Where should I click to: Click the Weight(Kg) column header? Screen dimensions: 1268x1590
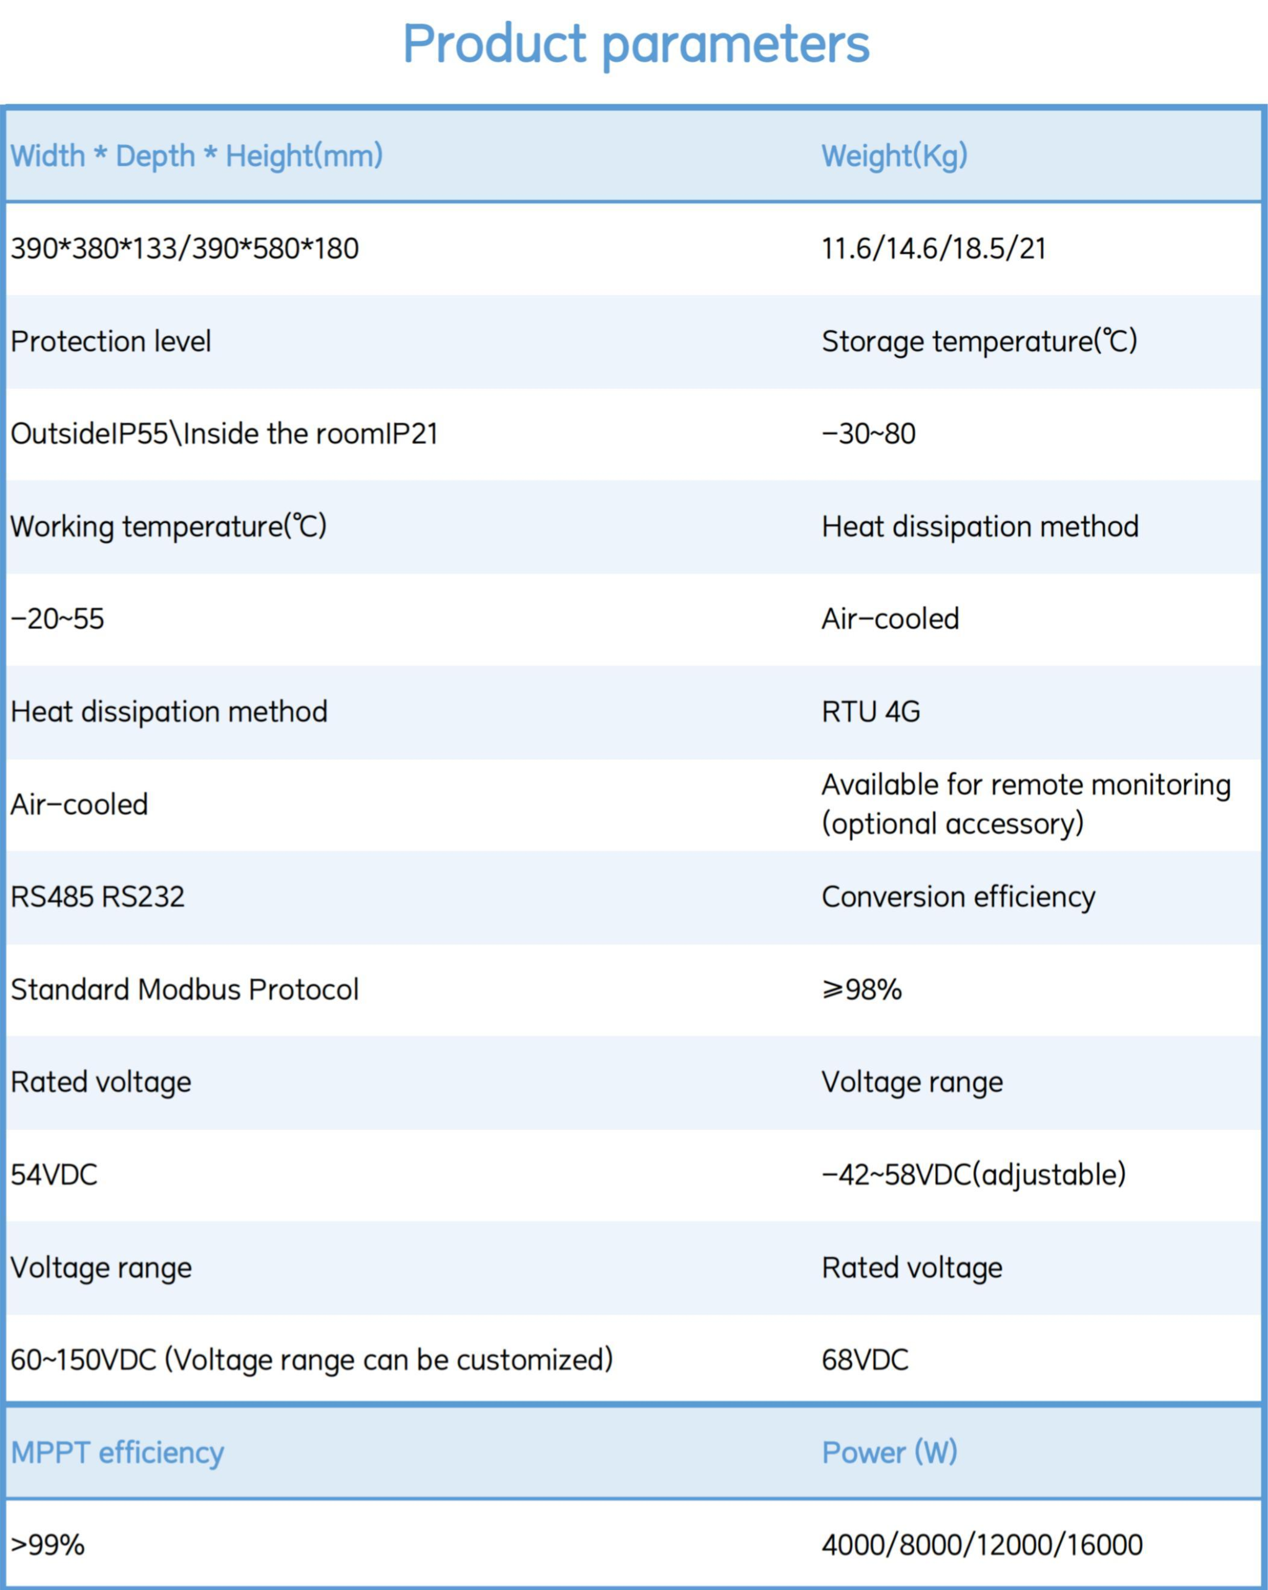pyautogui.click(x=894, y=157)
